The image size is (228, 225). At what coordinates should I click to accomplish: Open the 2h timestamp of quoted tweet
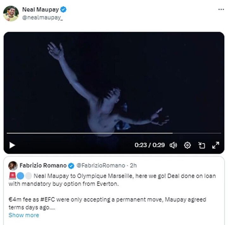coord(133,165)
